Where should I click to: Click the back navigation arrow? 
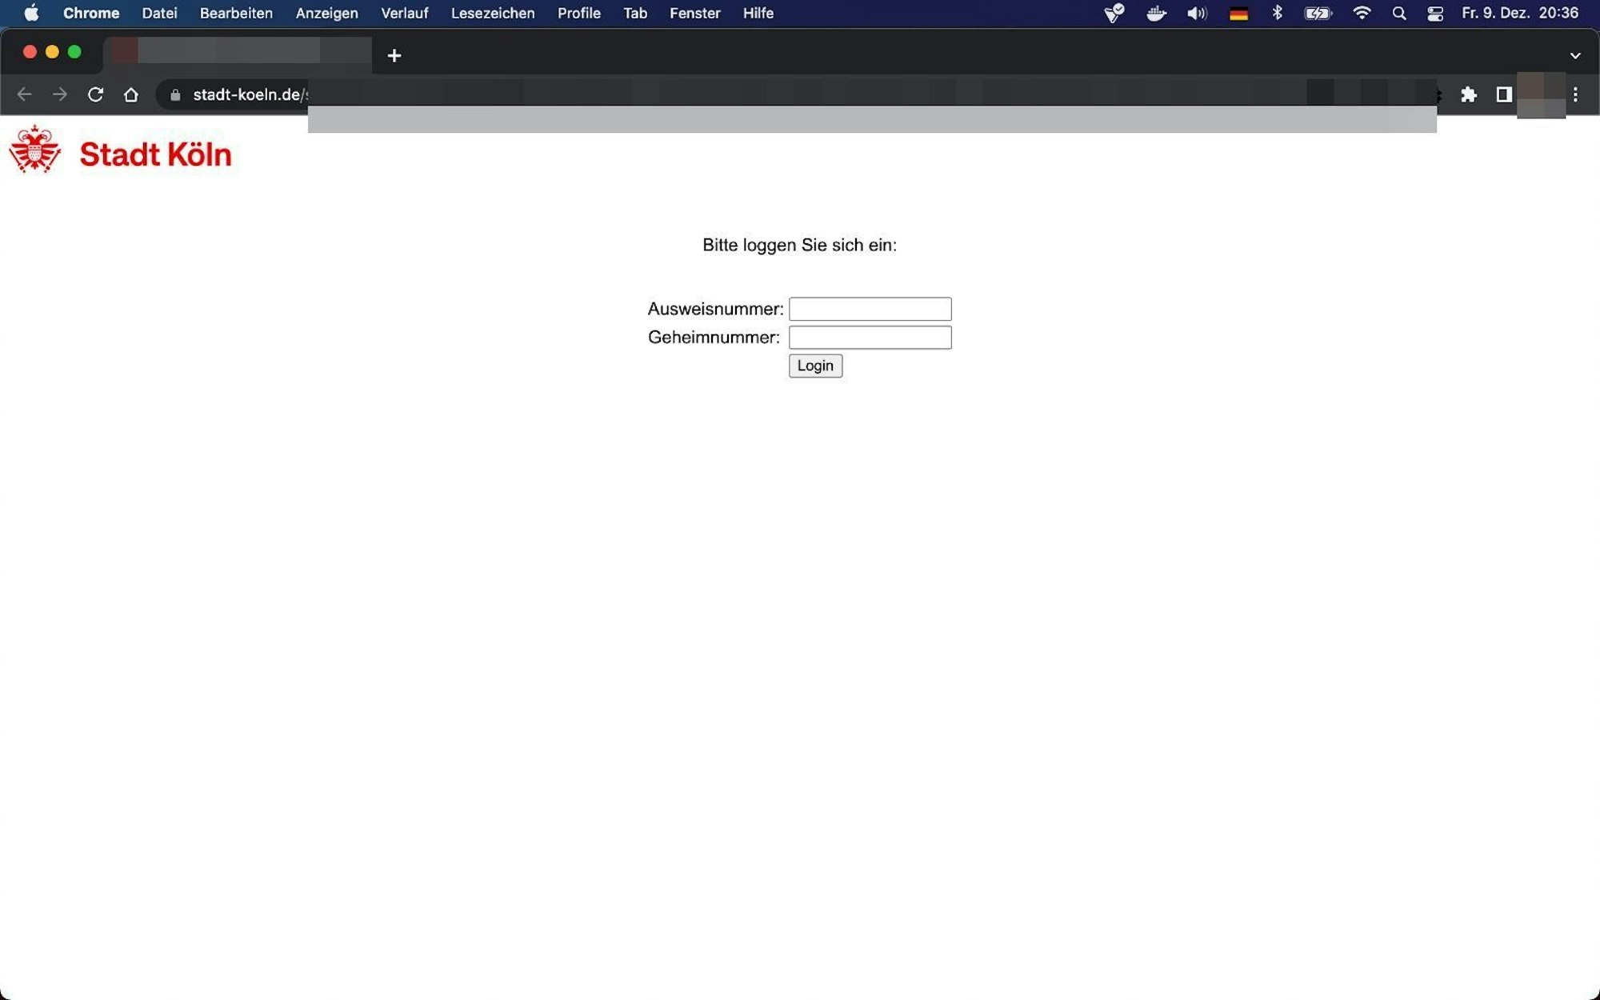point(24,94)
